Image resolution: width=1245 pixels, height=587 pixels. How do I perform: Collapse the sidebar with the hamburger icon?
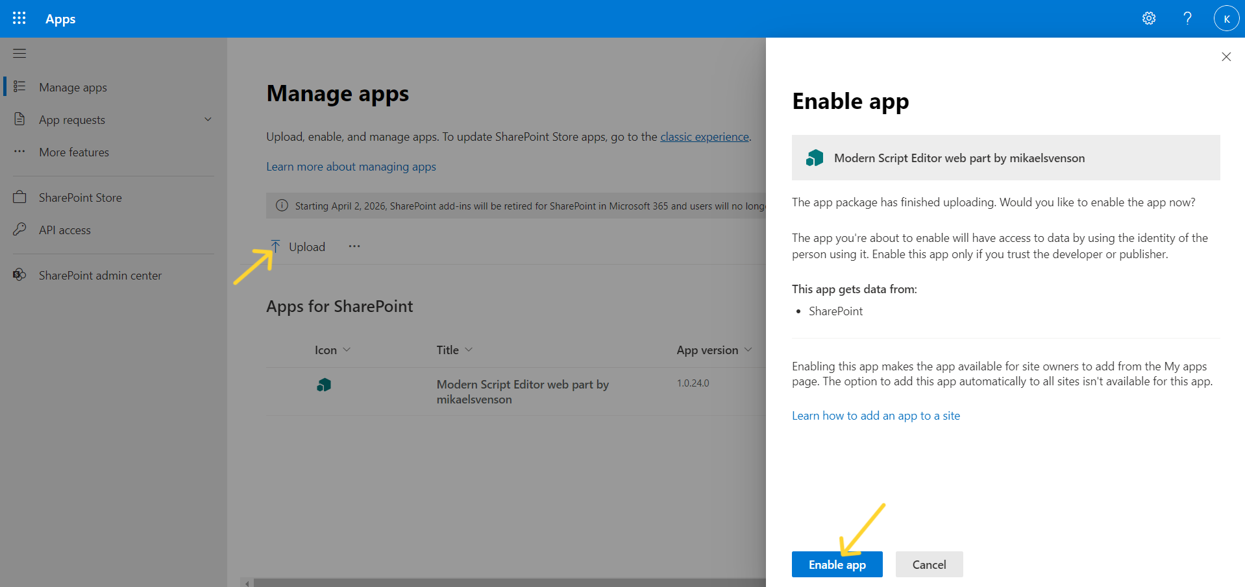[x=19, y=53]
